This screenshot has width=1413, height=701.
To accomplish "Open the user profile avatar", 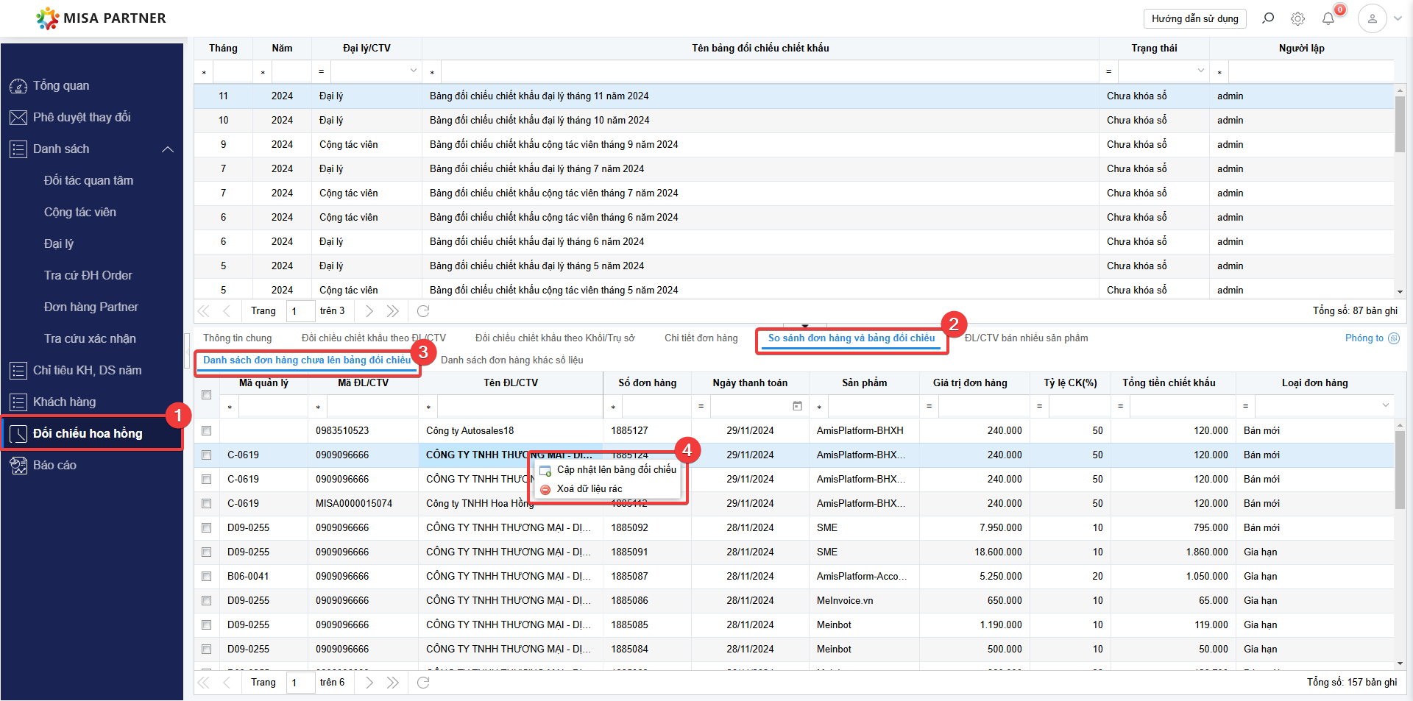I will tap(1373, 18).
